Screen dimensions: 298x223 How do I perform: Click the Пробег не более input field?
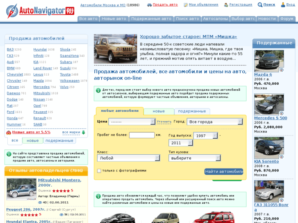[x=142, y=135]
